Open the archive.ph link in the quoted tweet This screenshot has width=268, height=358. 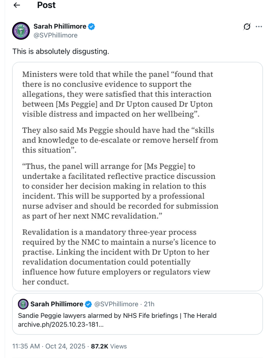[61, 325]
